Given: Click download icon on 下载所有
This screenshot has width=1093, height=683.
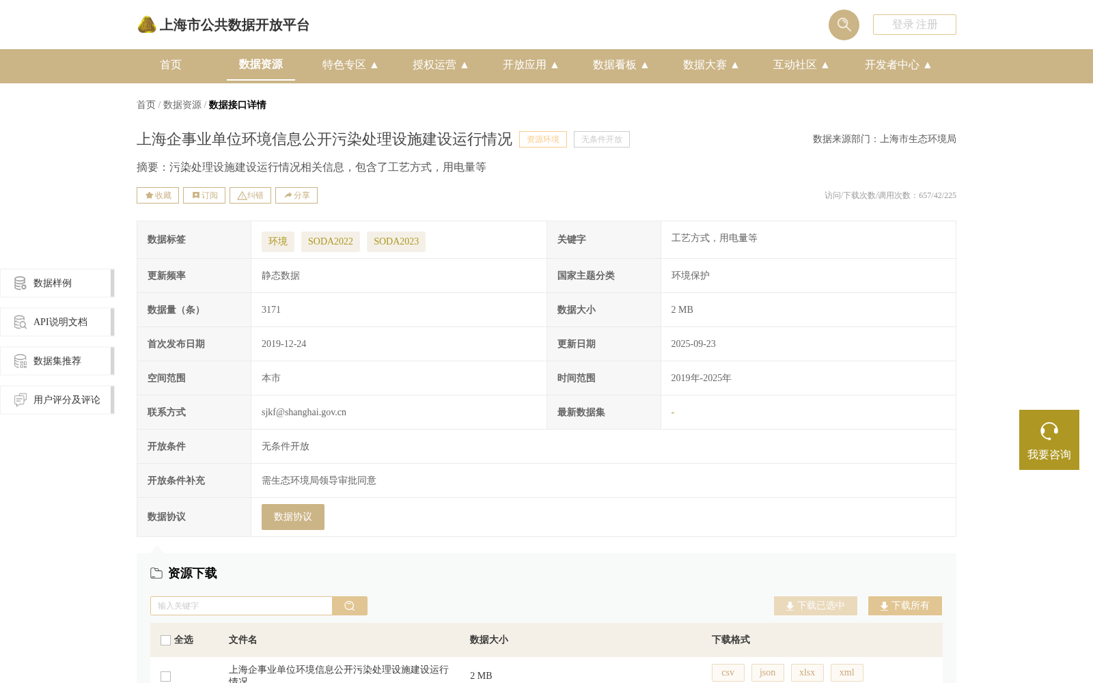Looking at the screenshot, I should 884,606.
